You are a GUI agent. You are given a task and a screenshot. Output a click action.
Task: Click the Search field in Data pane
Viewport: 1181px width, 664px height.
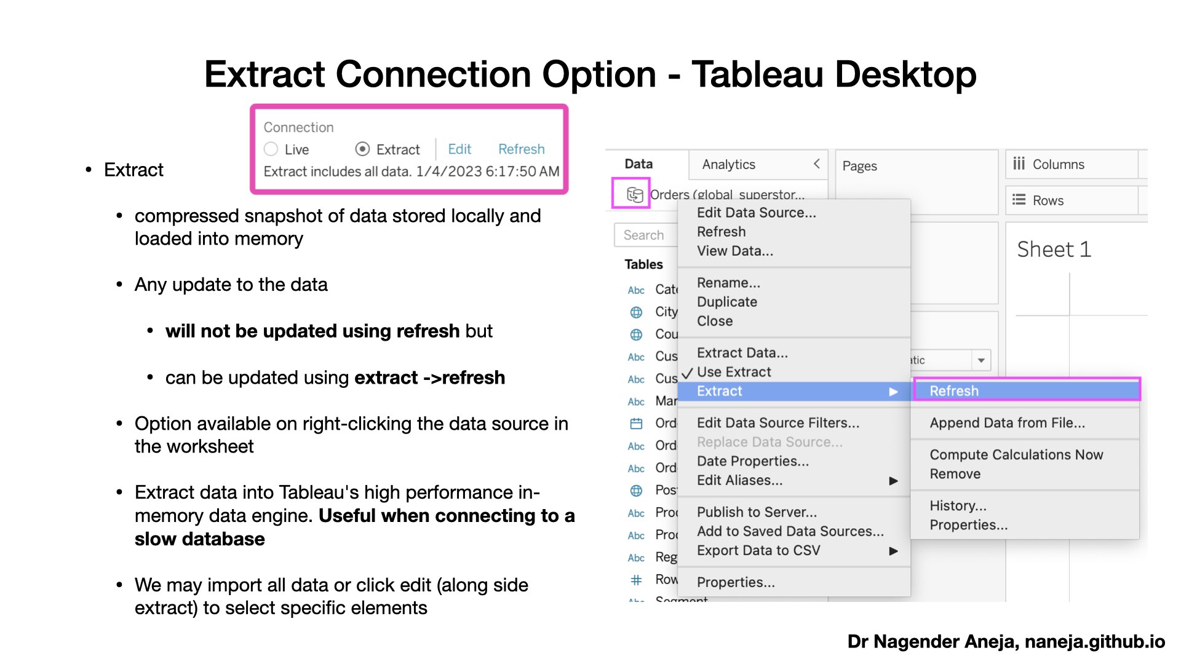[646, 235]
